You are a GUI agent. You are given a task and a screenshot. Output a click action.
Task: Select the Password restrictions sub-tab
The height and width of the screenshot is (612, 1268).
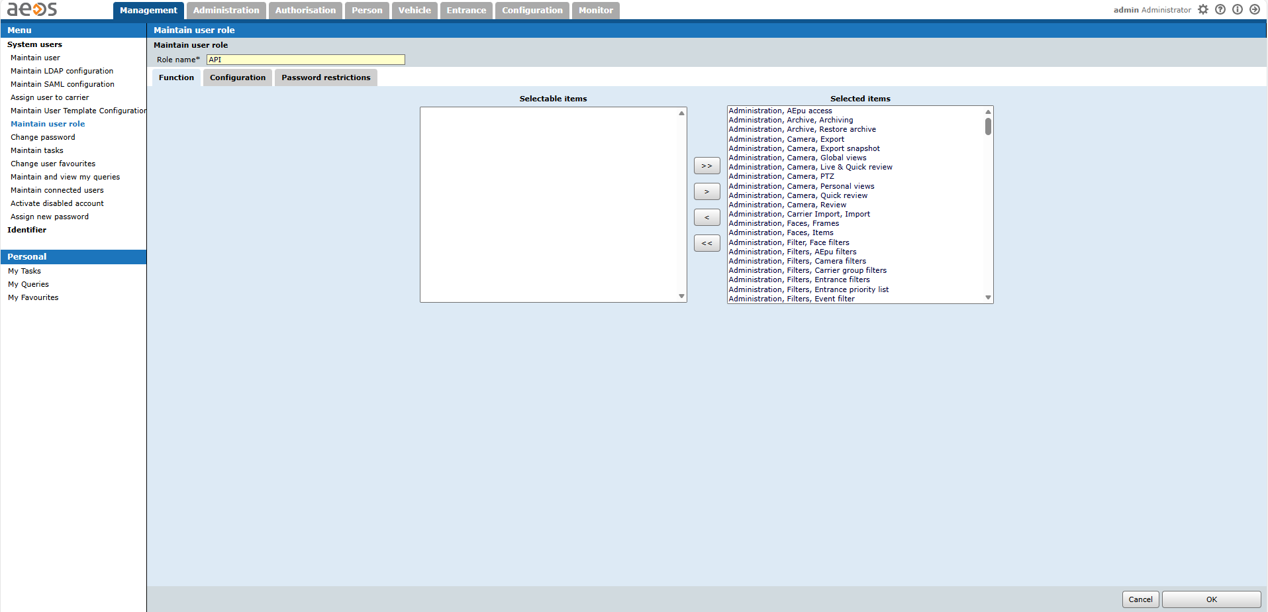point(326,77)
